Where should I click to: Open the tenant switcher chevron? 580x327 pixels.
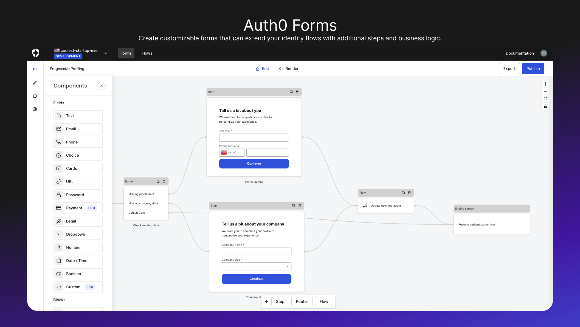point(106,53)
